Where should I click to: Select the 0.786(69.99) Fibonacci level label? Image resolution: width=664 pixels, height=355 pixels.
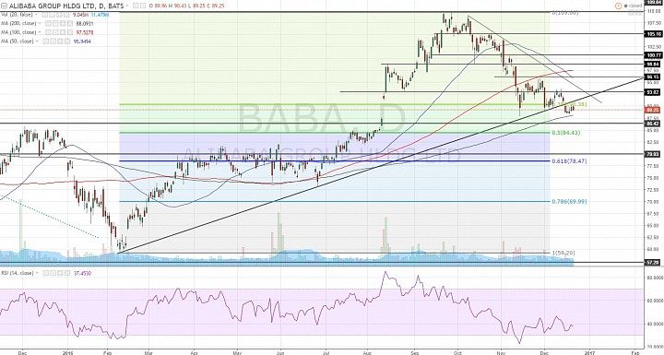coord(569,201)
